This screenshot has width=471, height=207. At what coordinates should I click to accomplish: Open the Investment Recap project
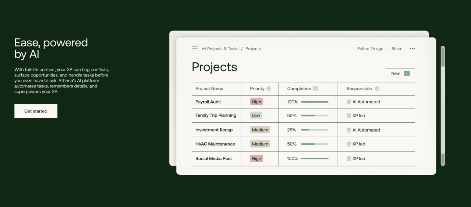coord(214,130)
